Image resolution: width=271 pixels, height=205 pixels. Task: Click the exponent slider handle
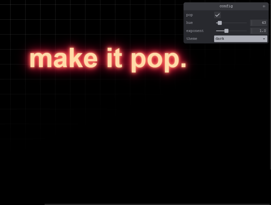(226, 31)
